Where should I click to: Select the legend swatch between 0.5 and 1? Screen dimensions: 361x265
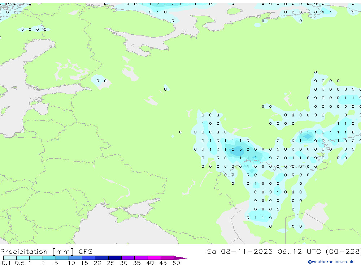click(x=23, y=258)
